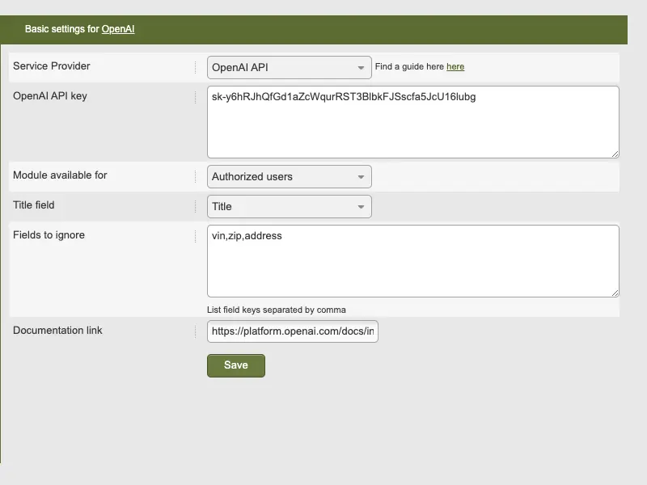Open the Title field dropdown
Screen dimensions: 647x485
coord(290,207)
